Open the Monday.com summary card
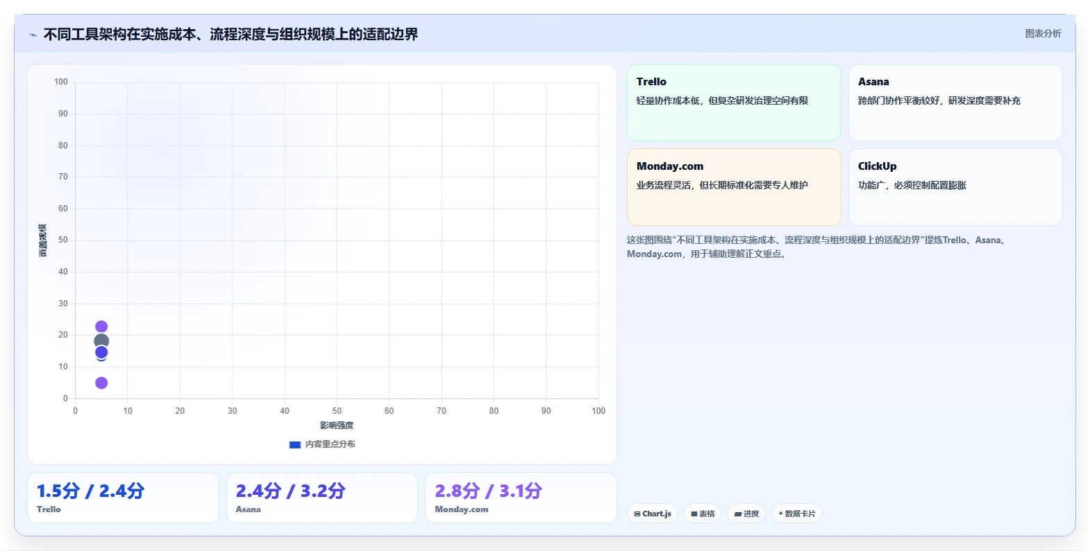This screenshot has width=1090, height=551. click(734, 187)
